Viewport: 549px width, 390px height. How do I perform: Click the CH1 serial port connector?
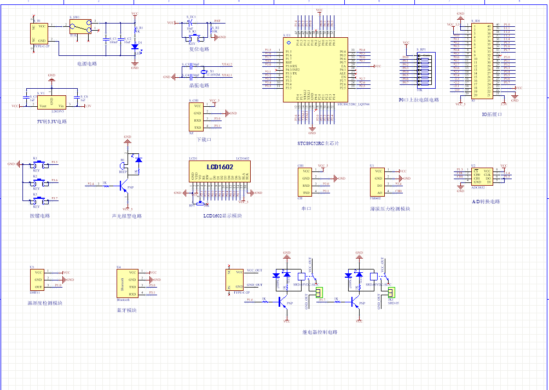[306, 182]
